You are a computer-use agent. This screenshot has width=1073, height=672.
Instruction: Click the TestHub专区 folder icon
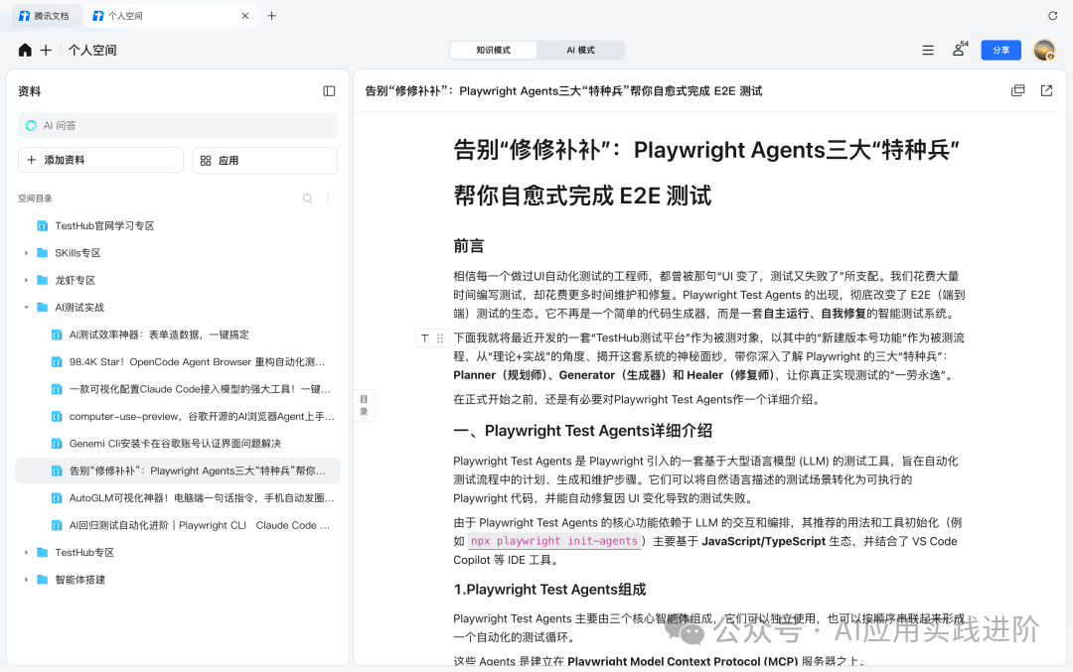pos(43,552)
